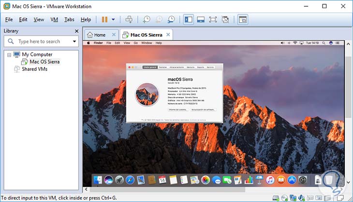Open Siri from the macOS menu bar
Image resolution: width=353 pixels, height=202 pixels.
(331, 43)
